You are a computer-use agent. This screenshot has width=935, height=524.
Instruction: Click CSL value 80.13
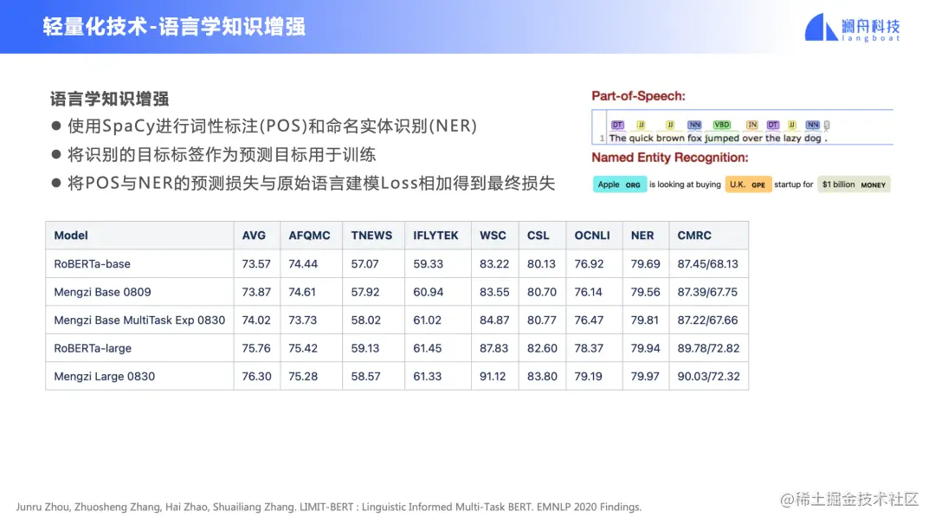pyautogui.click(x=541, y=264)
